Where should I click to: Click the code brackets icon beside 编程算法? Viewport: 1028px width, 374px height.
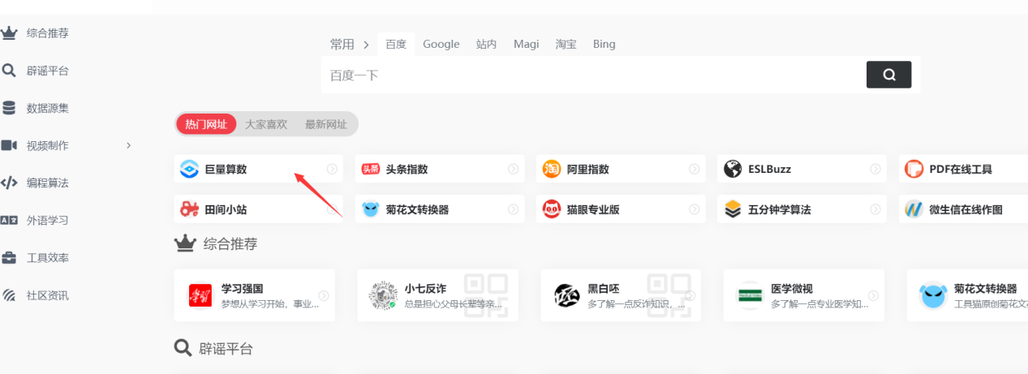pos(9,183)
